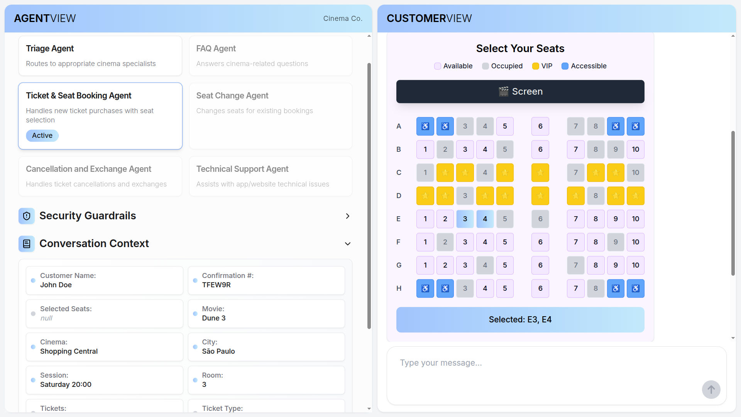The image size is (741, 417).
Task: Confirm the Selected: E3, E4 button
Action: [x=520, y=320]
